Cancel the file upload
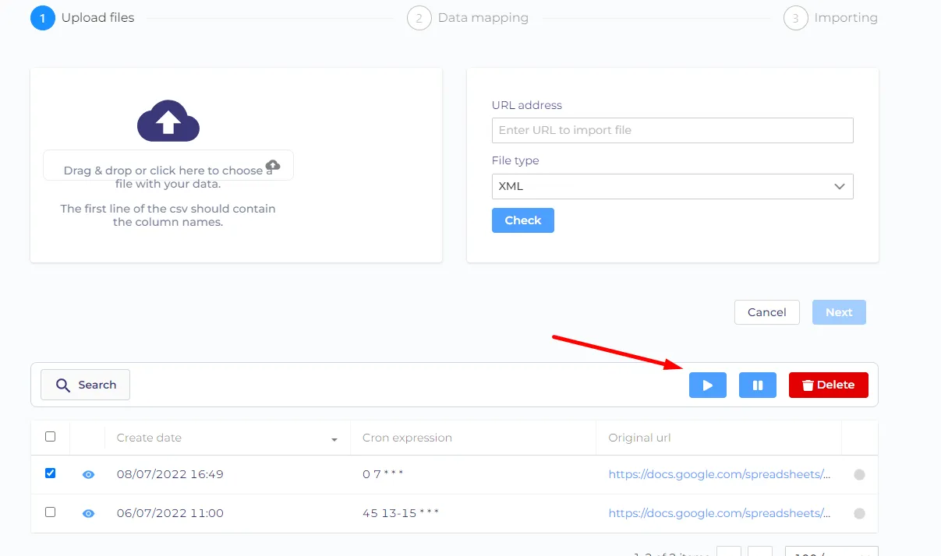The width and height of the screenshot is (941, 556). (767, 312)
